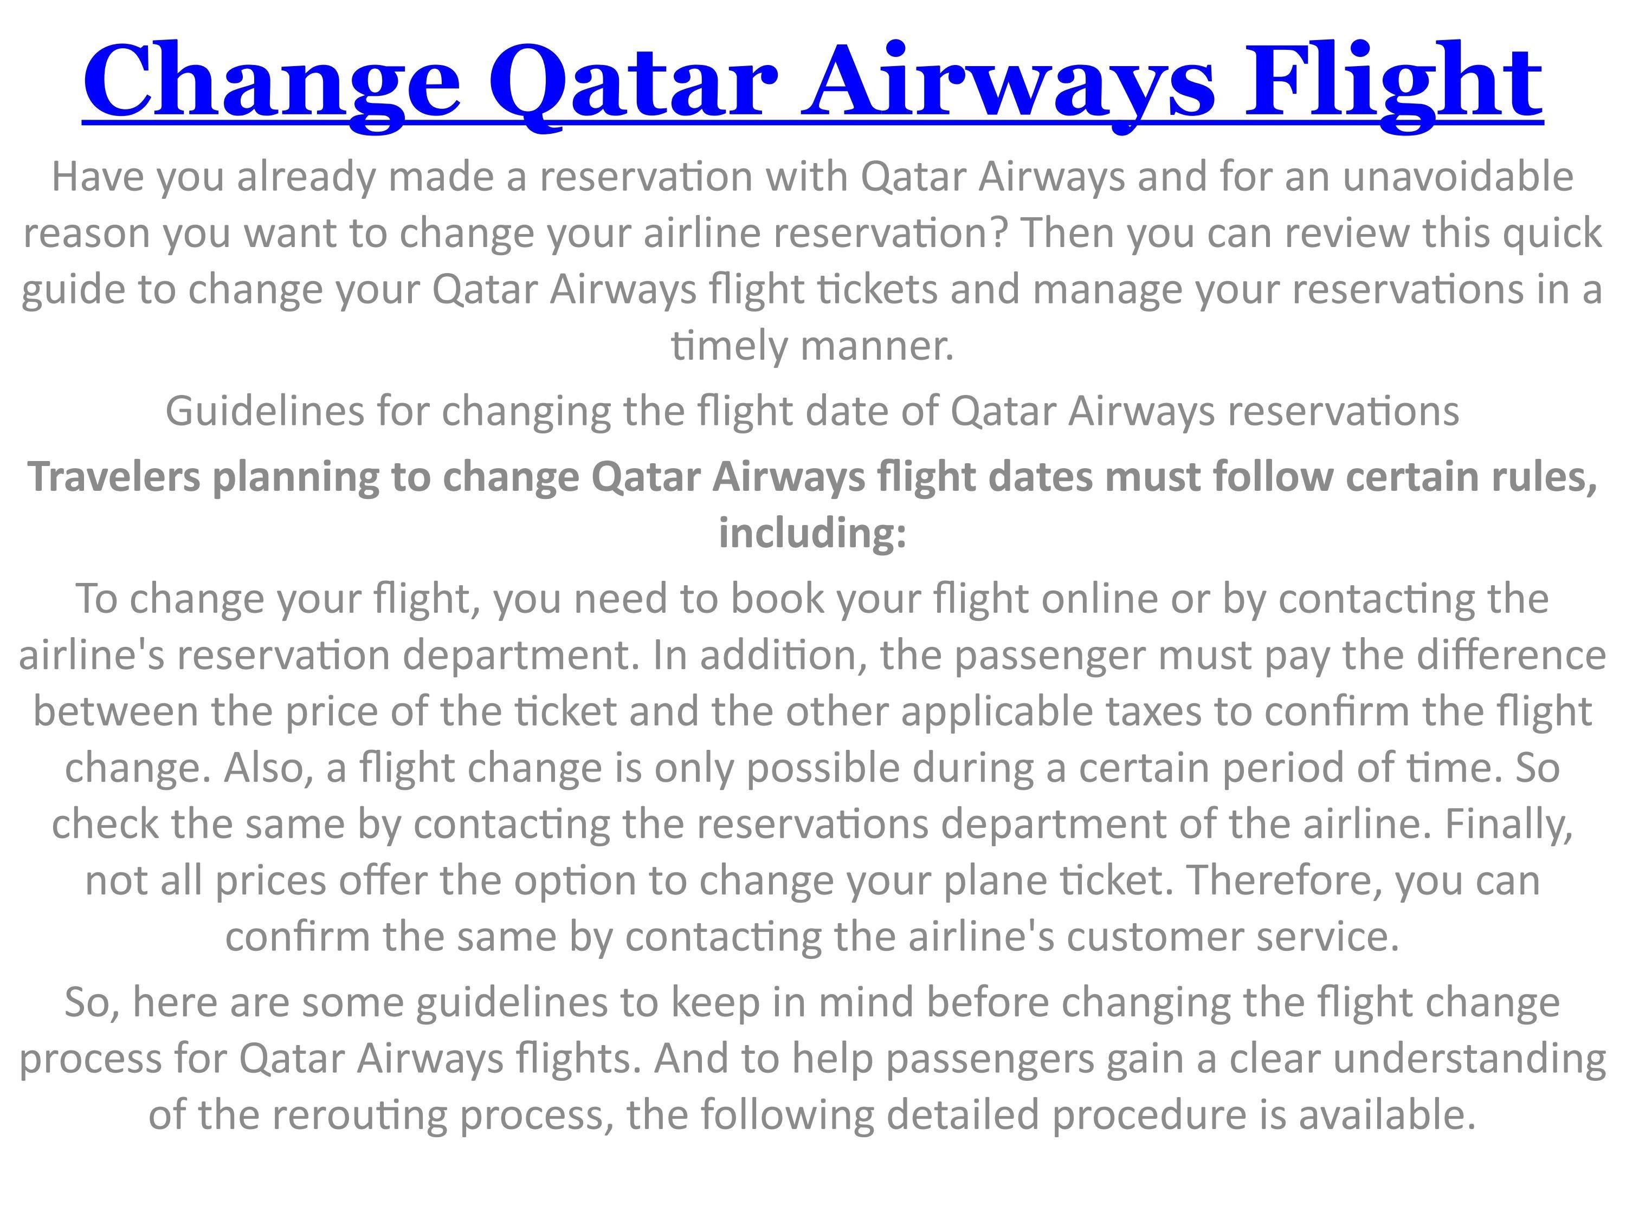Click the line beginning "airline's reservation department"
The width and height of the screenshot is (1626, 1219).
click(811, 656)
